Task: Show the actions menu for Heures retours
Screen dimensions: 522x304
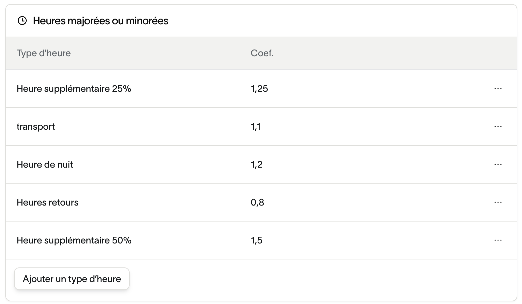Action: (498, 202)
